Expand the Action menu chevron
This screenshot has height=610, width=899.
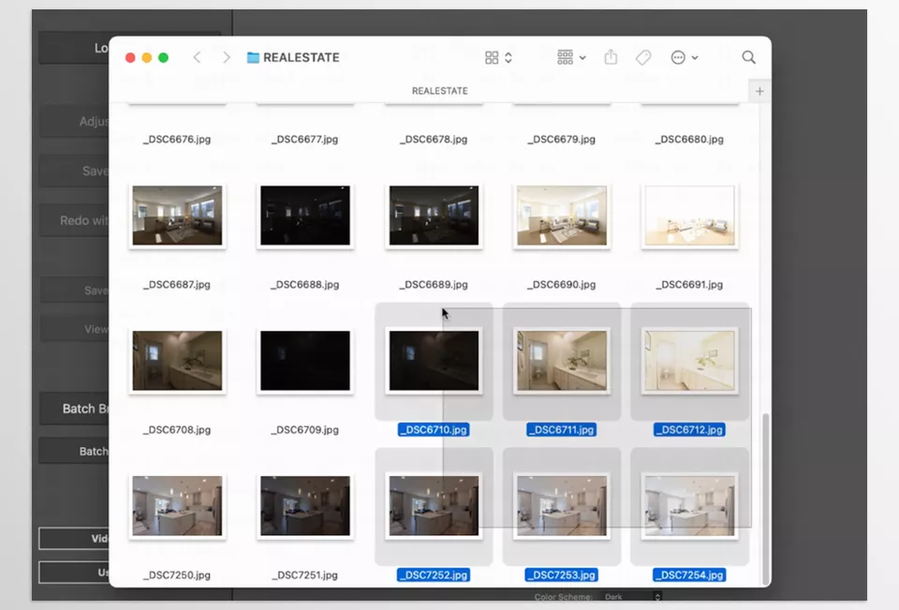click(x=695, y=58)
